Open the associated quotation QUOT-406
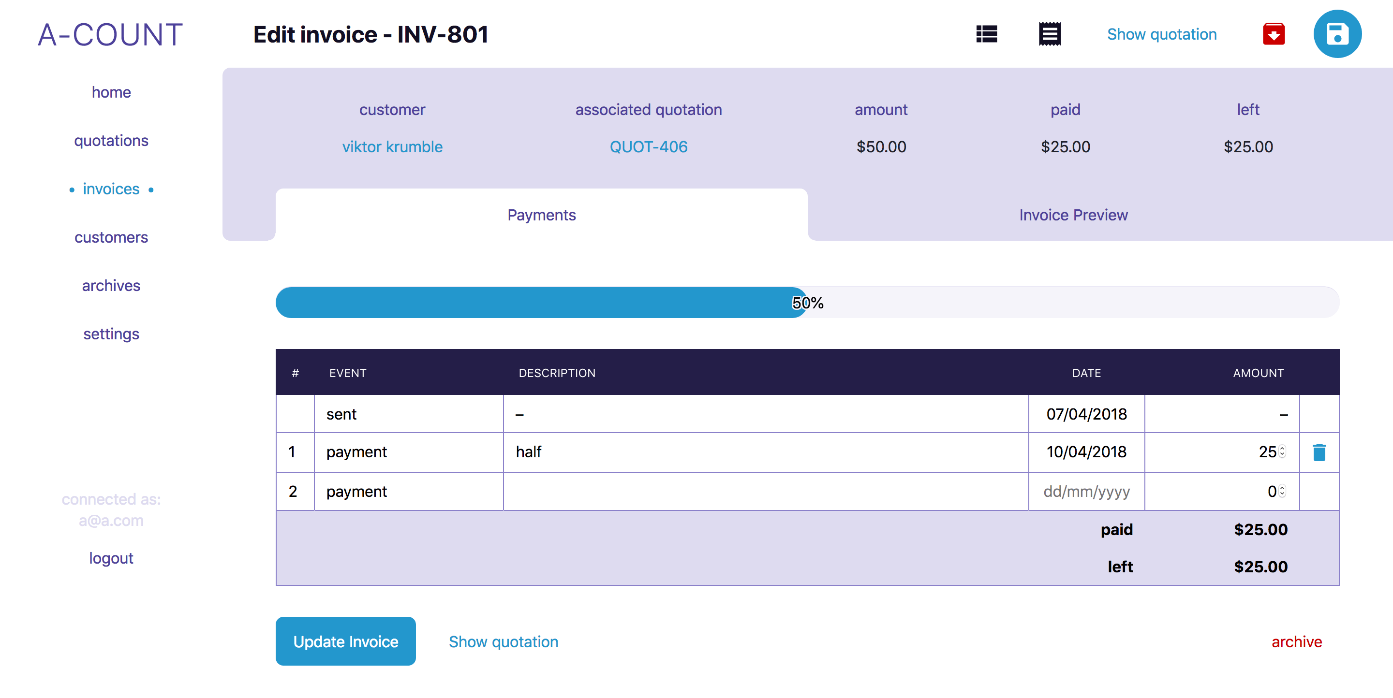 coord(648,146)
